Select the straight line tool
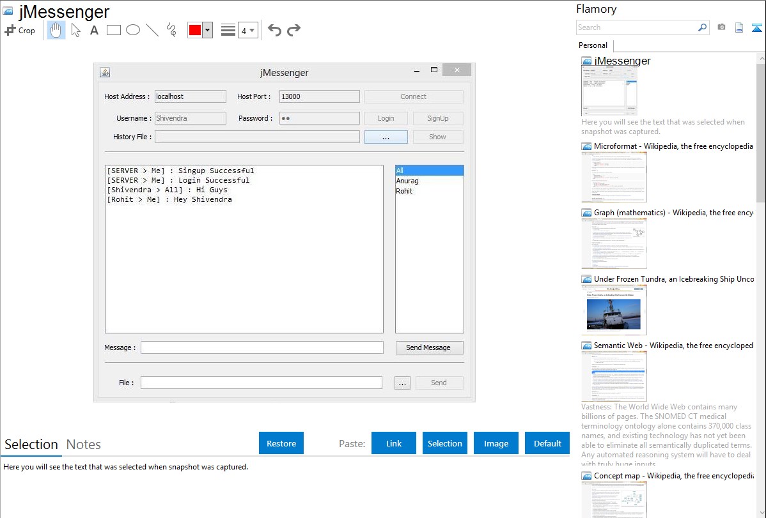The height and width of the screenshot is (518, 766). point(152,30)
